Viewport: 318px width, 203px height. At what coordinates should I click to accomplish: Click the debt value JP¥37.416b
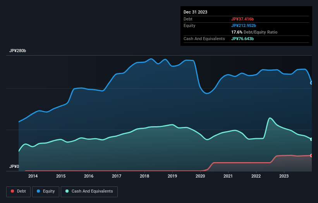tap(242, 19)
